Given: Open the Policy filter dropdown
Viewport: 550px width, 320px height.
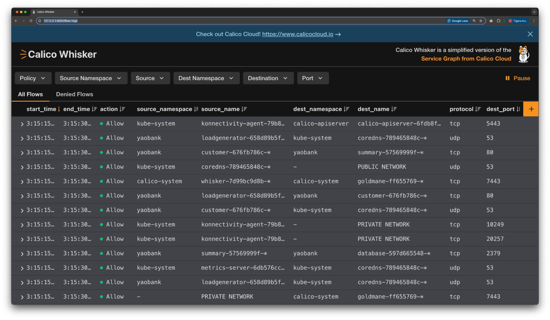Looking at the screenshot, I should tap(33, 78).
